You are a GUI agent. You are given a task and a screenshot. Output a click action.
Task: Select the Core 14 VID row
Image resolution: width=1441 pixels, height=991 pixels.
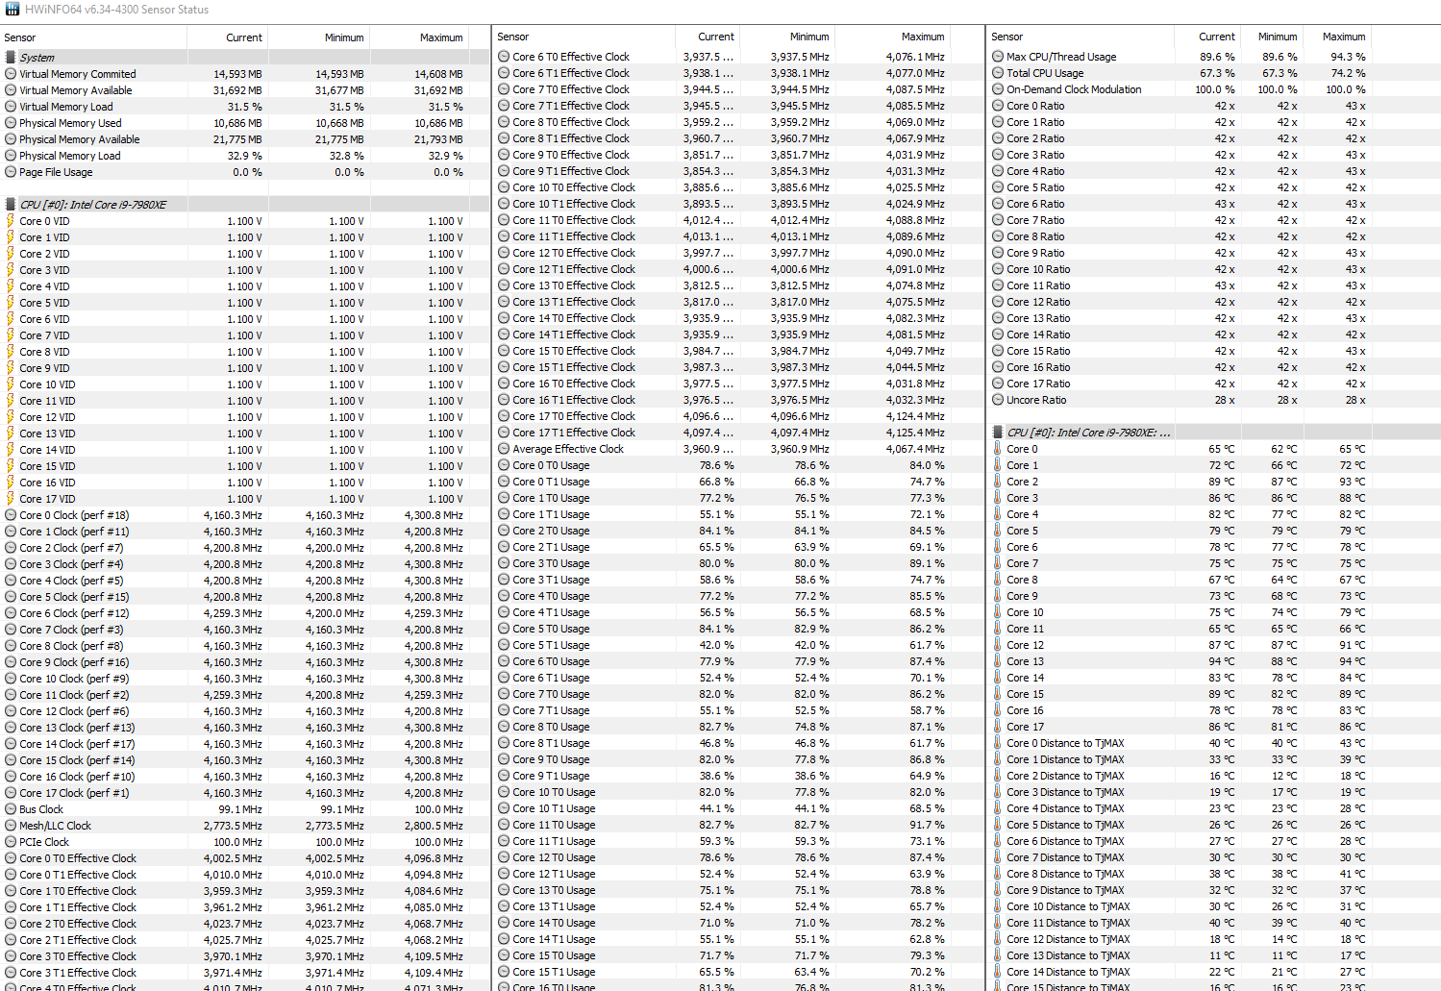click(x=245, y=450)
